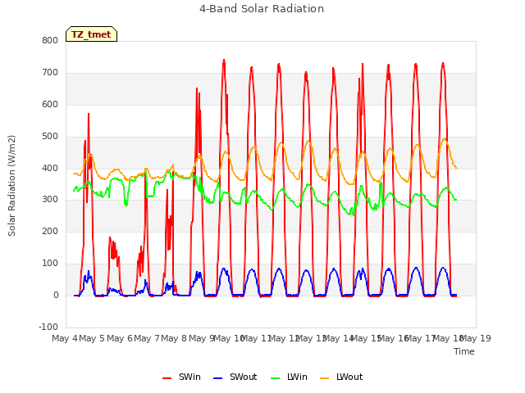
Task: Click the orange LWout legend swatch
Action: (x=325, y=378)
